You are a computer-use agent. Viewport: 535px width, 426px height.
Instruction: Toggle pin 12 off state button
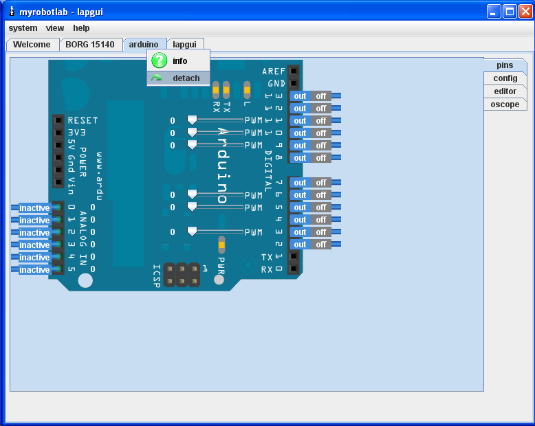click(x=321, y=109)
